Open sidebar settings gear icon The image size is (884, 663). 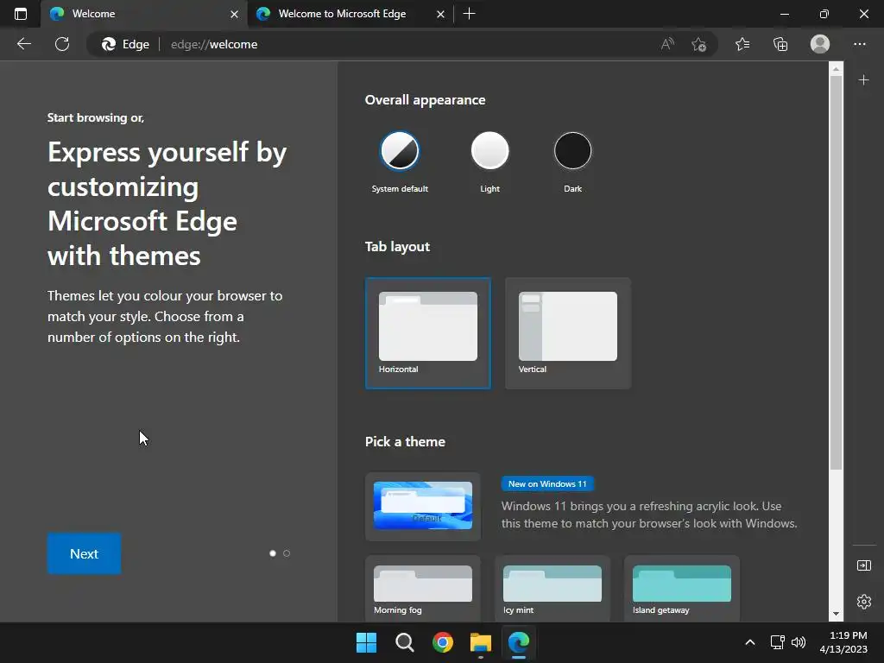tap(863, 602)
